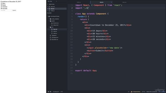This screenshot has height=93, width=166.
Task: Open App.jsx under the src folder
Action: pyautogui.click(x=55, y=31)
